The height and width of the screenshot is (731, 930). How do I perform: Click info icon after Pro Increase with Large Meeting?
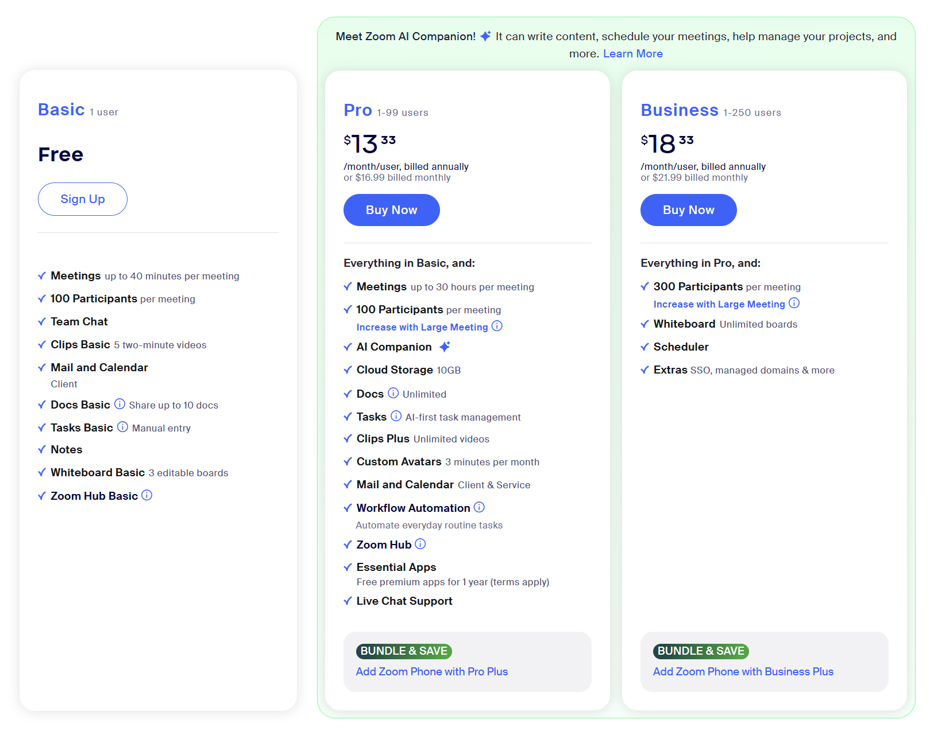pos(497,326)
